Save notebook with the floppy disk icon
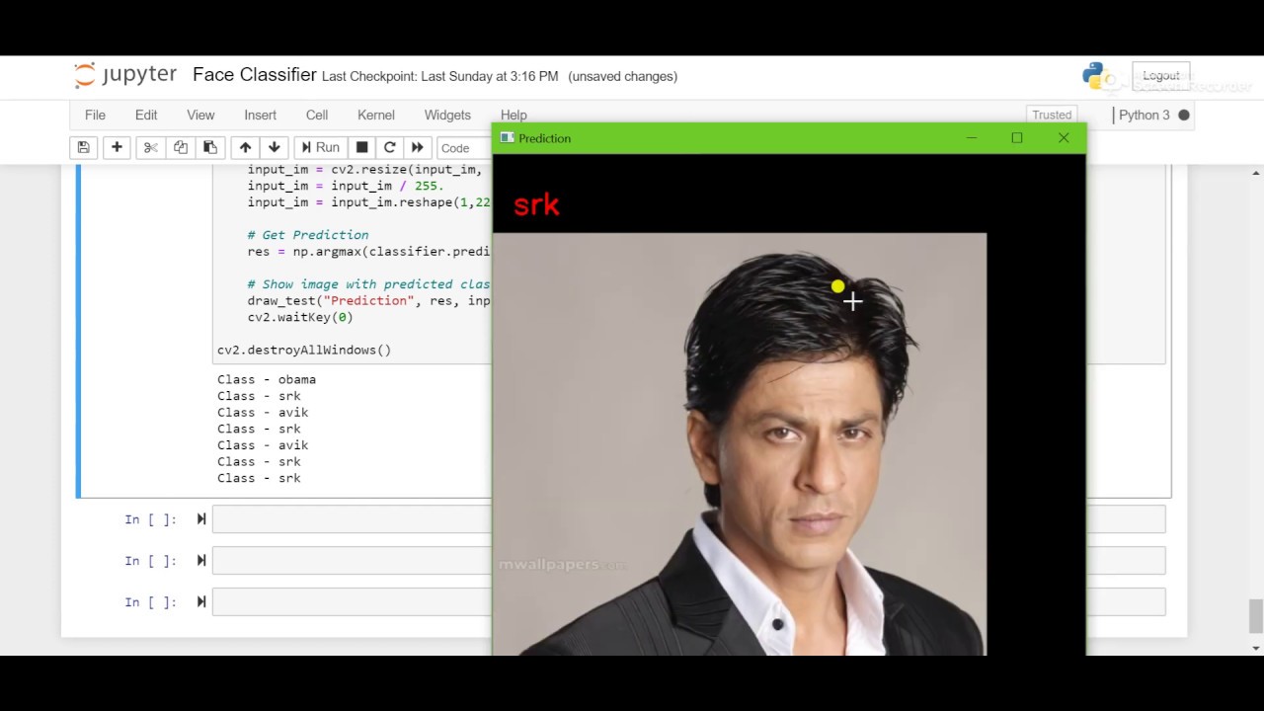Image resolution: width=1264 pixels, height=711 pixels. [x=83, y=147]
